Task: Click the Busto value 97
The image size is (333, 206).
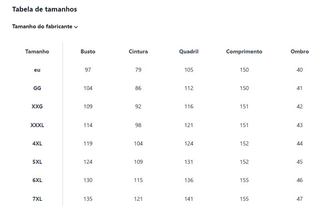Action: pos(88,70)
